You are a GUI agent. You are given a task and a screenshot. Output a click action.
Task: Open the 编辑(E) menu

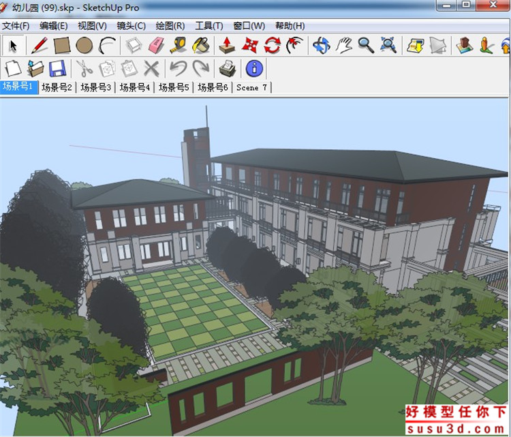tap(54, 26)
